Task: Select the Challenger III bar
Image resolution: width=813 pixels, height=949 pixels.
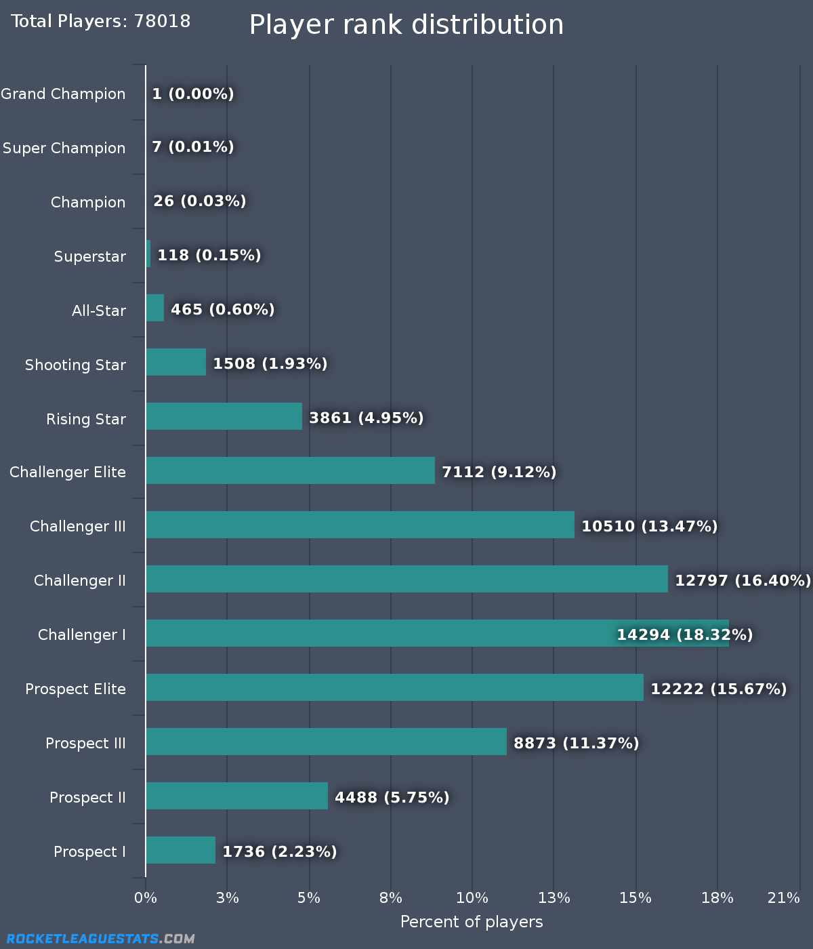Action: point(360,525)
